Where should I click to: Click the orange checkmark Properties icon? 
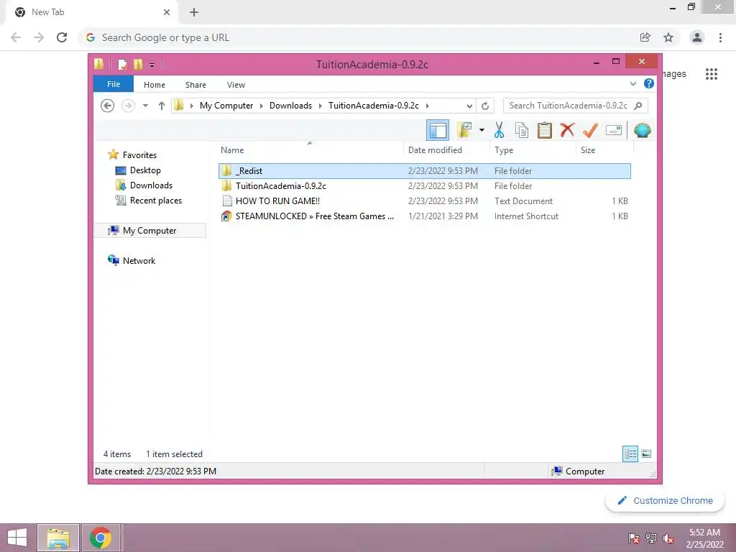590,130
